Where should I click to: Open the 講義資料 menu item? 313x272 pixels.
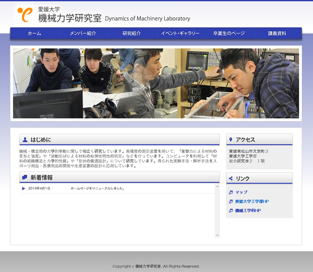[x=277, y=34]
